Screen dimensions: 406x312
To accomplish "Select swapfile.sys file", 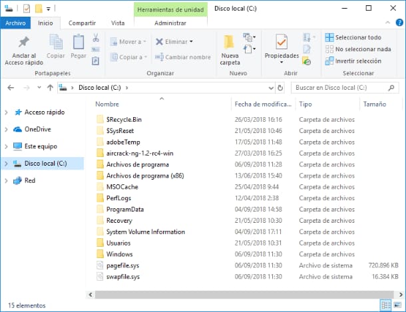I will 123,277.
